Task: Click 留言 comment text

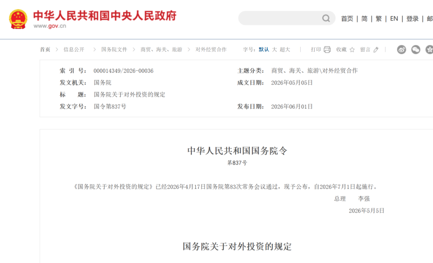Action: [365, 50]
